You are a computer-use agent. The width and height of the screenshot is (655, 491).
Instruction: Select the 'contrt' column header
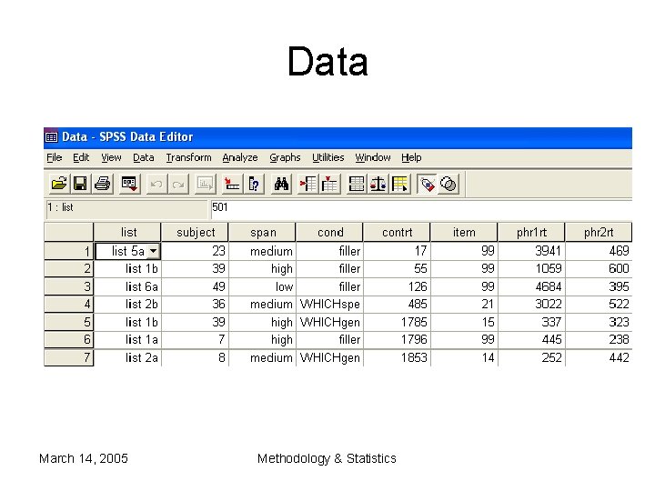tap(397, 232)
